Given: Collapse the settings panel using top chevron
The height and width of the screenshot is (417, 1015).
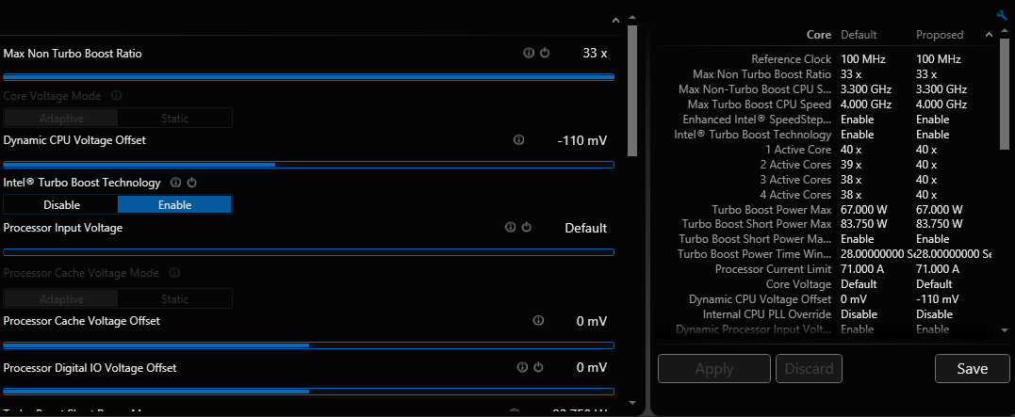Looking at the screenshot, I should (x=615, y=20).
